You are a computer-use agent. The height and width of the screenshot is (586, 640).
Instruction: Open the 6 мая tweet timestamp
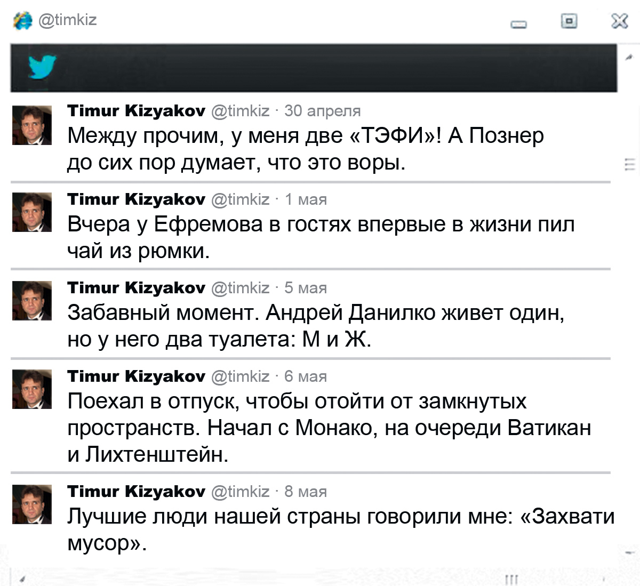click(306, 376)
